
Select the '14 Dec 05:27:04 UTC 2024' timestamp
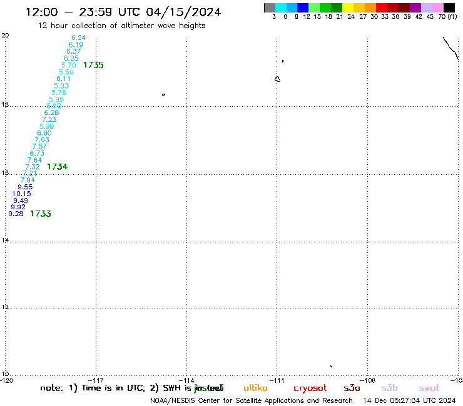[x=410, y=400]
